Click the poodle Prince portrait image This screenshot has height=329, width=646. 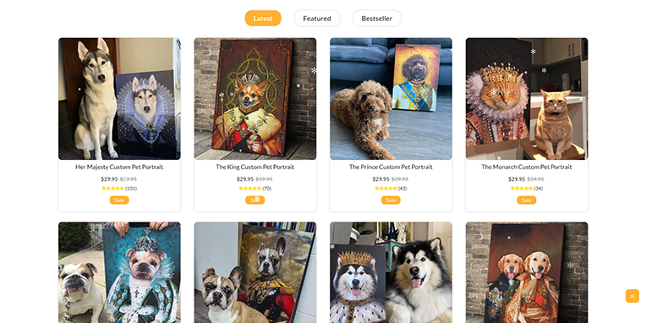point(391,99)
